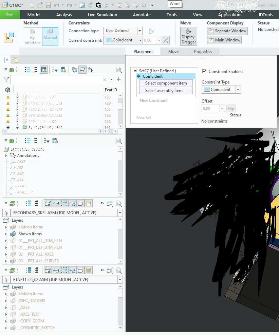Click the Flip button for the Offset
This screenshot has height=335, width=279.
pos(231,108)
